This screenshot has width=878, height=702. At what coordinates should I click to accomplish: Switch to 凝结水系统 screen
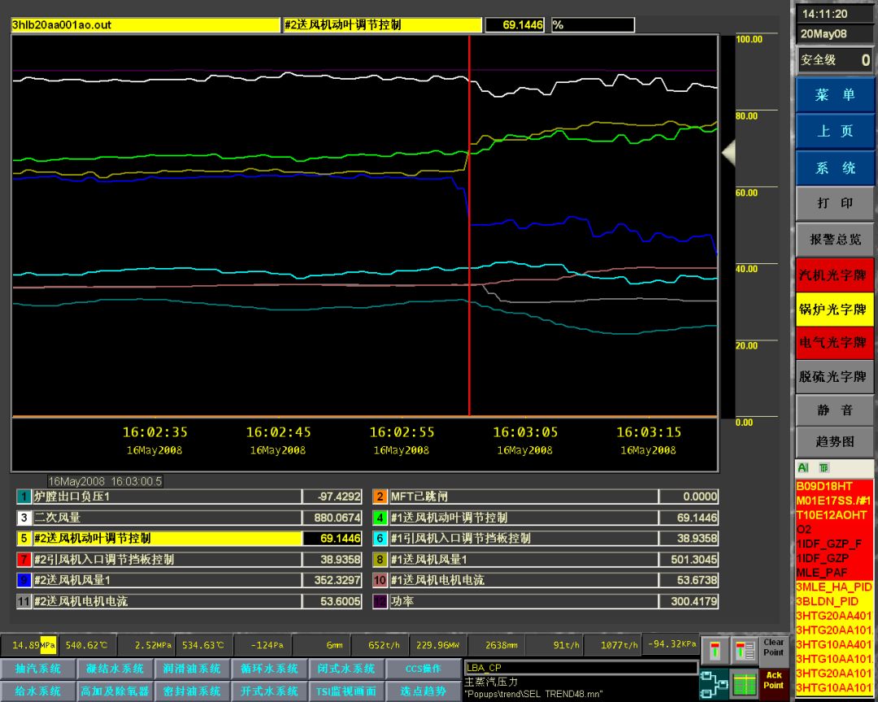[115, 669]
